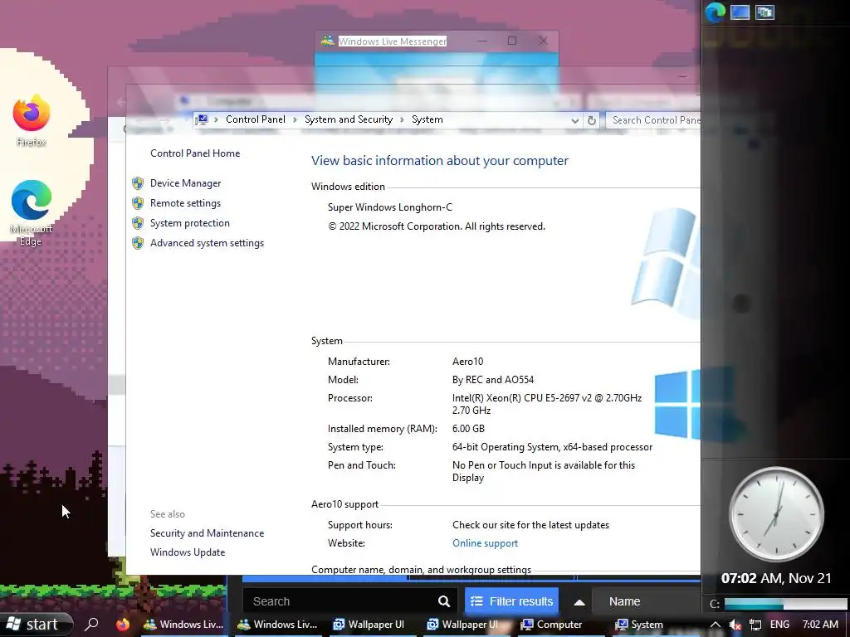Click the 07:02 AM, Nov 21 date text
The image size is (850, 637).
pyautogui.click(x=776, y=578)
